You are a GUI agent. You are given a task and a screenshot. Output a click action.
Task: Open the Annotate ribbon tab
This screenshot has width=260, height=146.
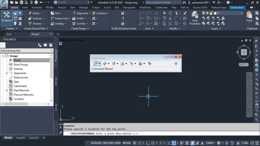pyautogui.click(x=37, y=7)
